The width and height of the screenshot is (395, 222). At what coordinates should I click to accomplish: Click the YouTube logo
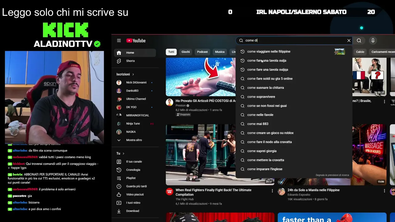(x=136, y=41)
